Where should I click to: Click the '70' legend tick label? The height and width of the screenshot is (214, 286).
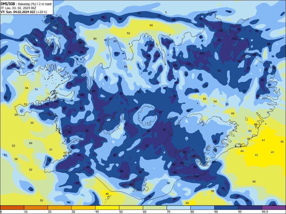coord(168,212)
